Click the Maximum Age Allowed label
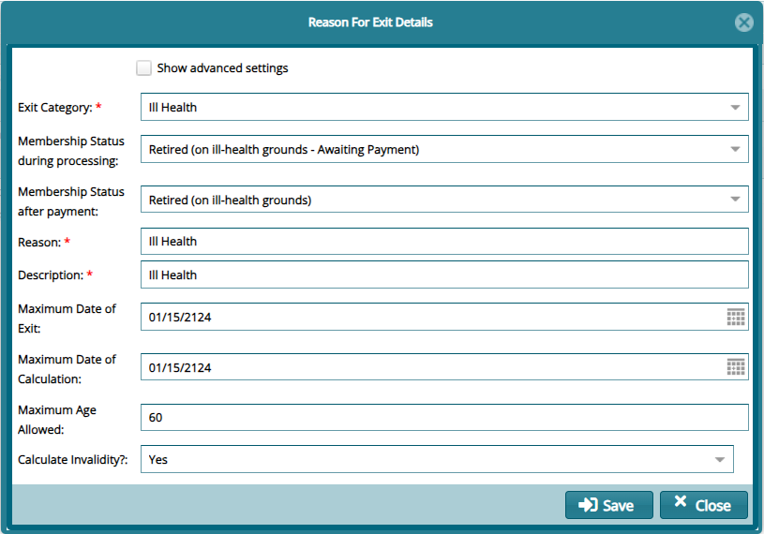 (57, 418)
